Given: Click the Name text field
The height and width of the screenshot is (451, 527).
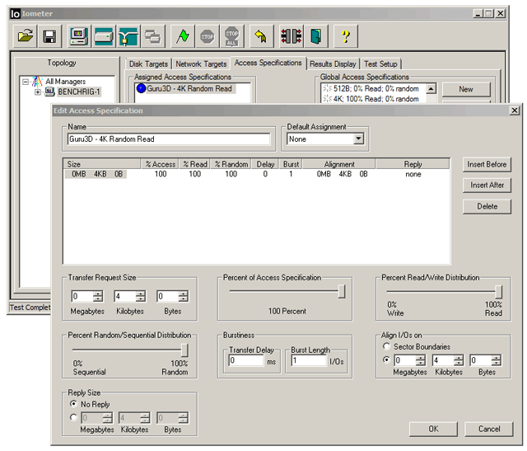Looking at the screenshot, I should click(x=169, y=140).
